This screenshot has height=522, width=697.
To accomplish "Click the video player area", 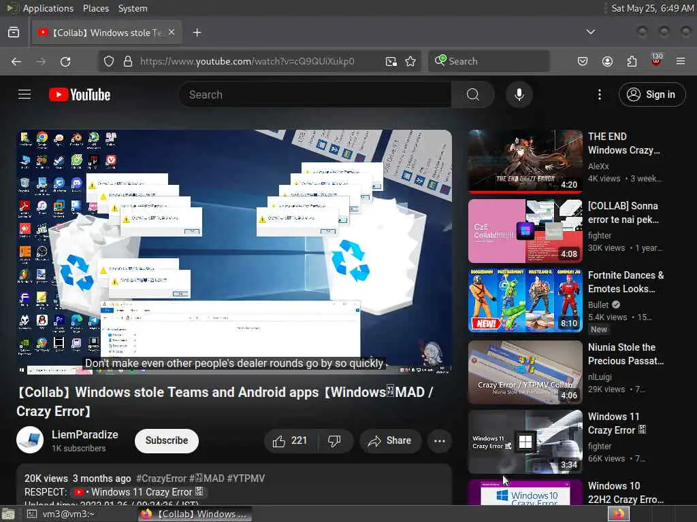I will [234, 252].
